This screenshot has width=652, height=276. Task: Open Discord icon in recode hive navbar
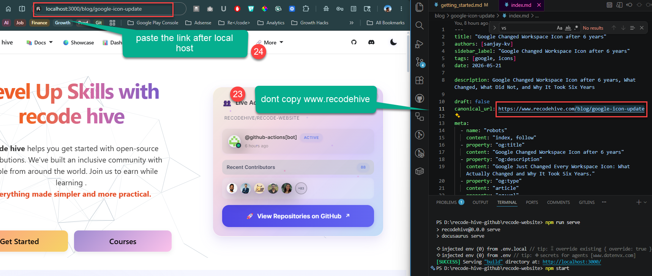371,42
